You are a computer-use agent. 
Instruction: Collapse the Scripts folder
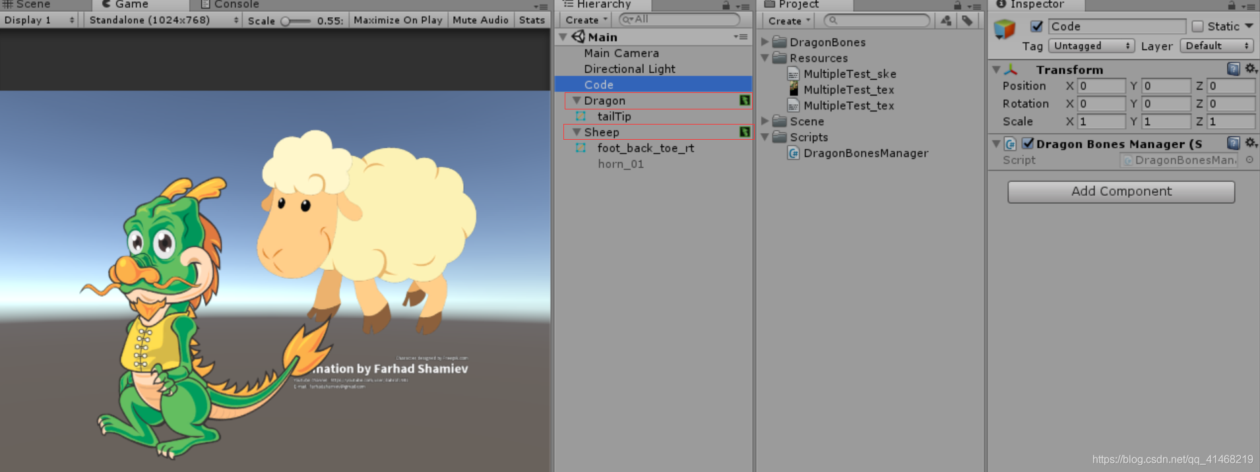765,137
